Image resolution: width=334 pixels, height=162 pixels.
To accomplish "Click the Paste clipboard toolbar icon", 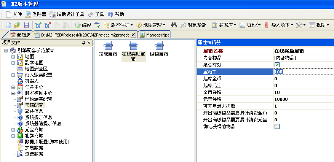I will [66, 25].
